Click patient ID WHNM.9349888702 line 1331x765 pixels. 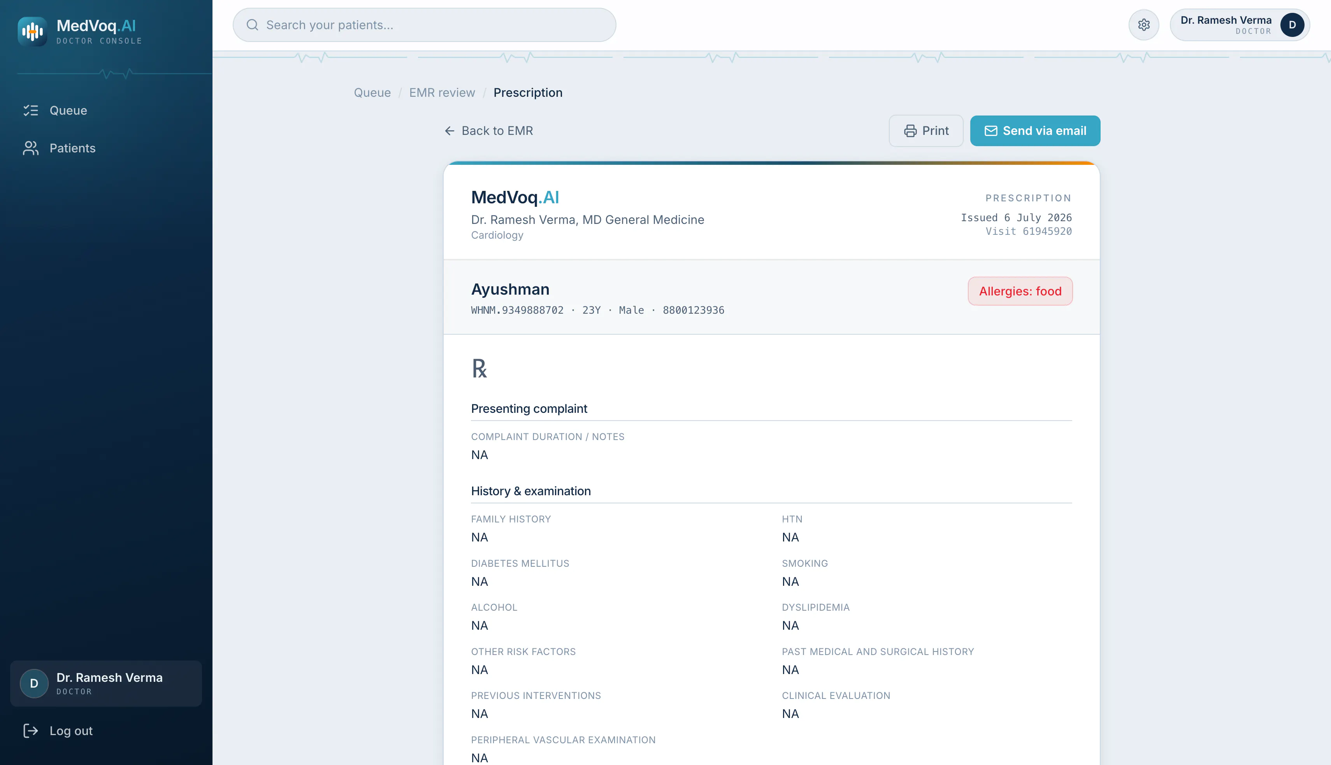598,311
